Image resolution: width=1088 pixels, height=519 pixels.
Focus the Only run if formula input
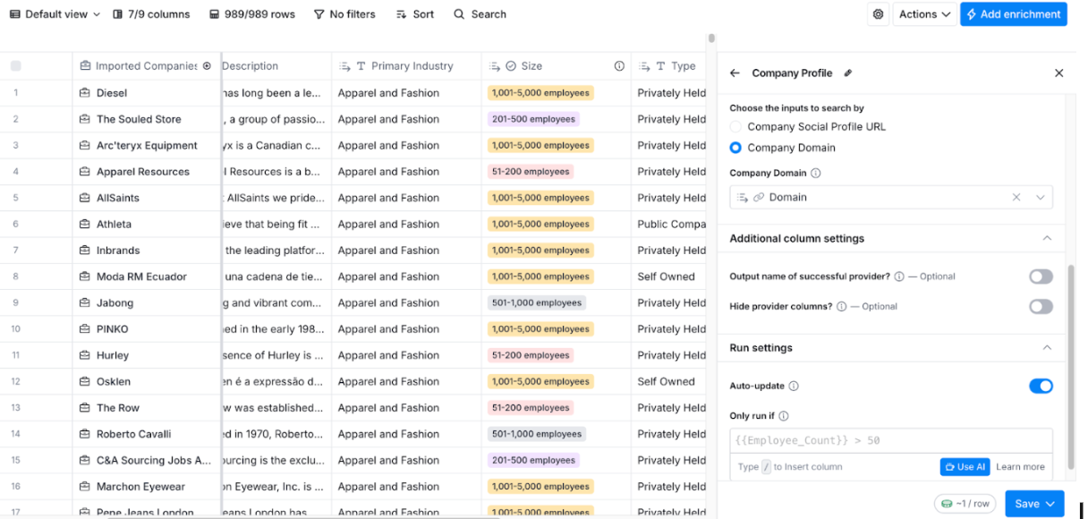coord(891,441)
